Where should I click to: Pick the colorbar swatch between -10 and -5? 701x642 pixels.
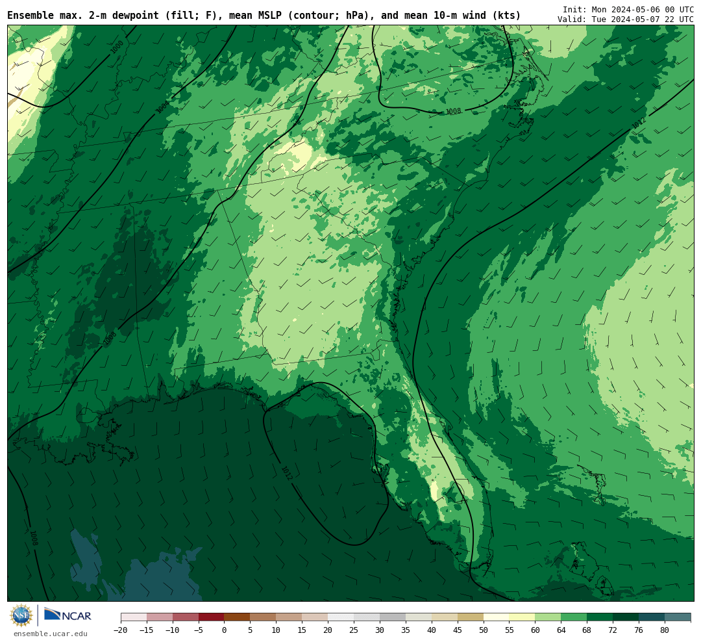[186, 617]
